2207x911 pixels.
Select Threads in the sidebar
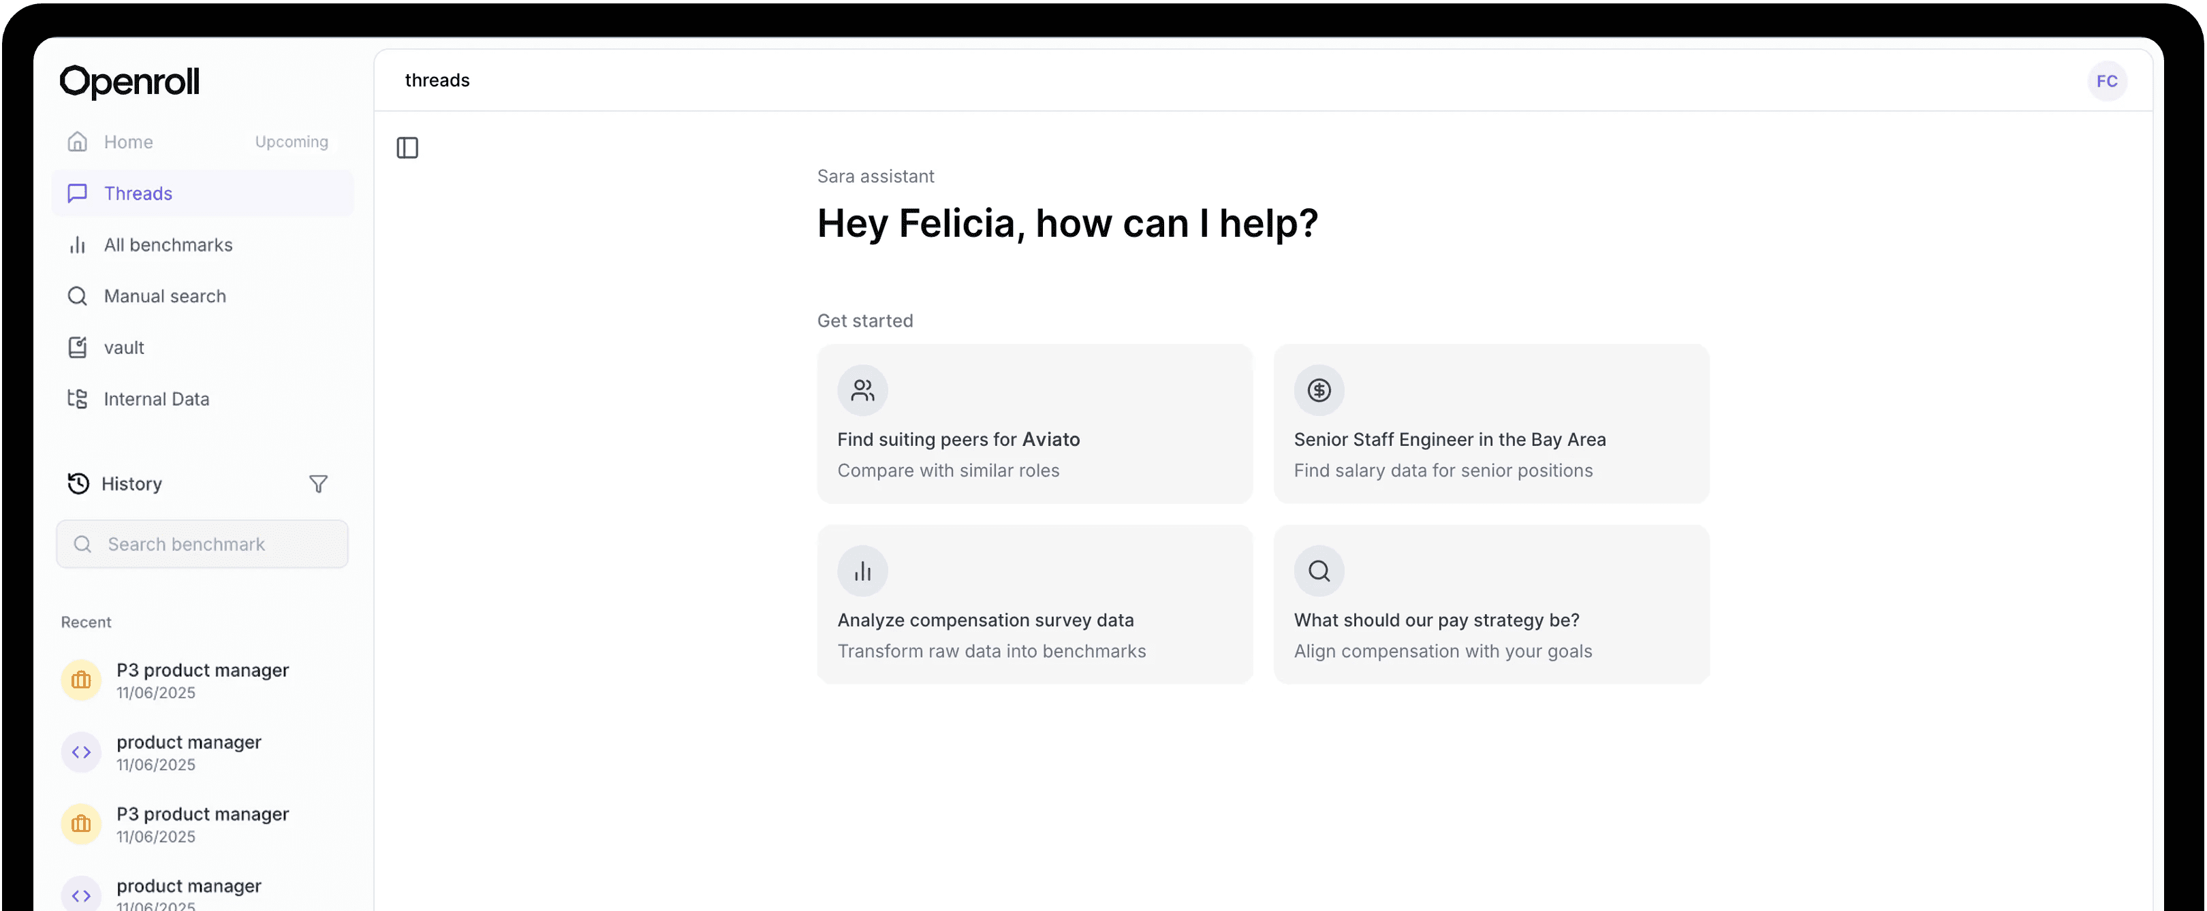(137, 193)
